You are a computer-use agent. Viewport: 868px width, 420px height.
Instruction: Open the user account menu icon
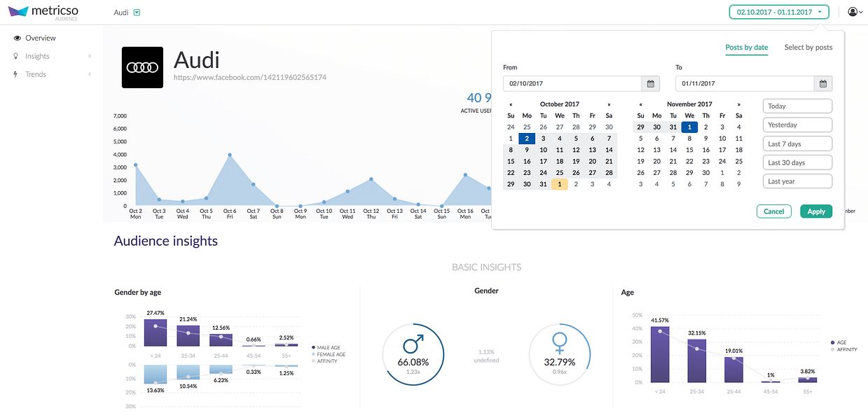point(854,12)
